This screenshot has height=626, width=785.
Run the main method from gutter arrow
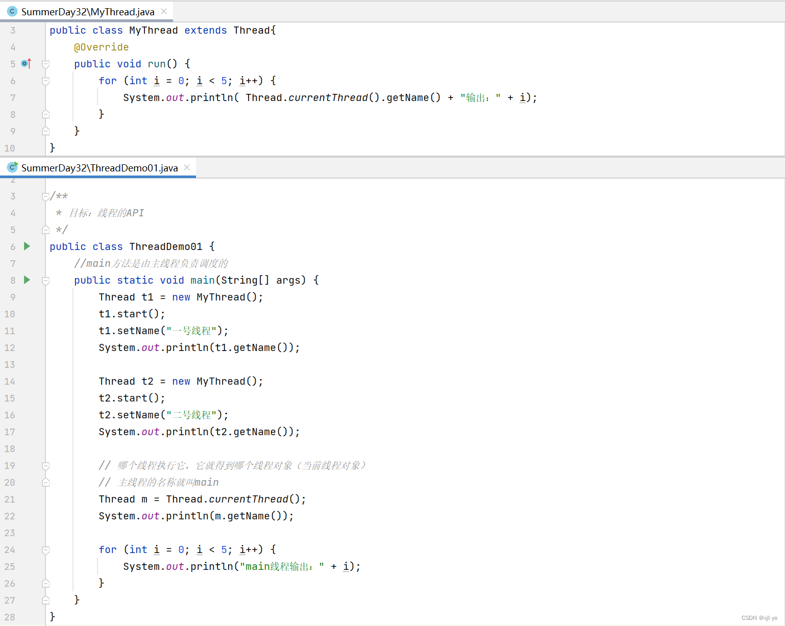pyautogui.click(x=27, y=280)
